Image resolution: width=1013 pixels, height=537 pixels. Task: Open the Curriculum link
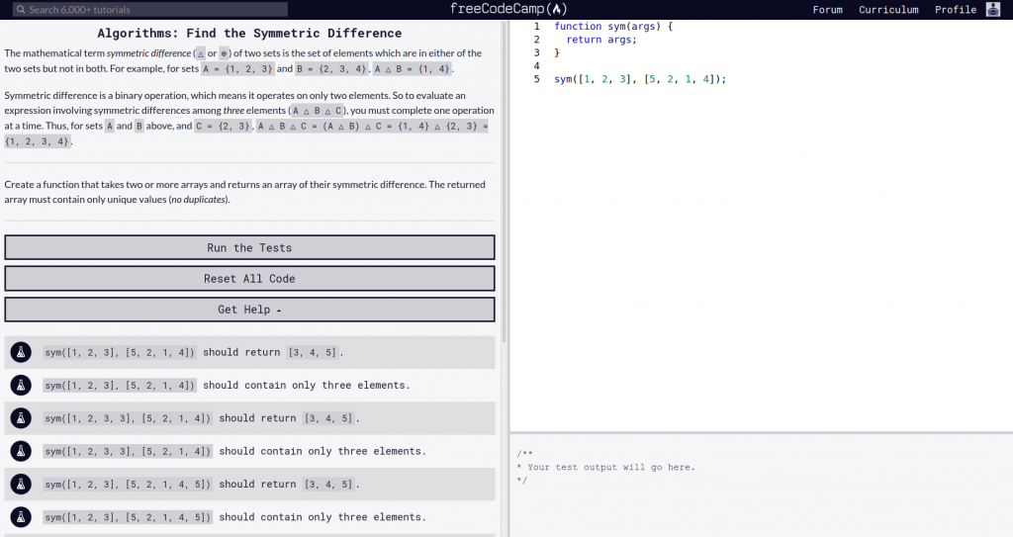point(888,10)
